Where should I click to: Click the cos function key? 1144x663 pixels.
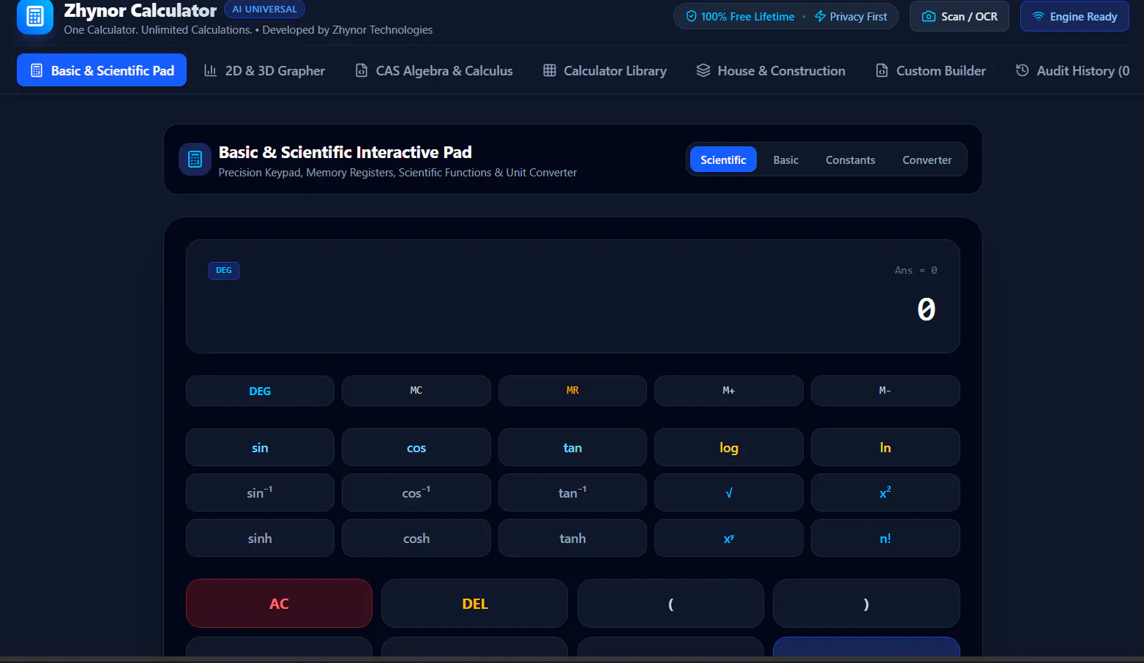click(416, 447)
